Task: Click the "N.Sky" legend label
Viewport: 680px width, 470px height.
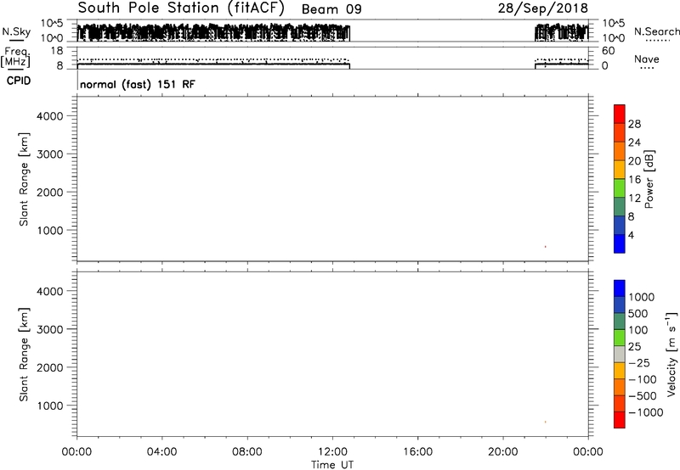Action: point(16,31)
